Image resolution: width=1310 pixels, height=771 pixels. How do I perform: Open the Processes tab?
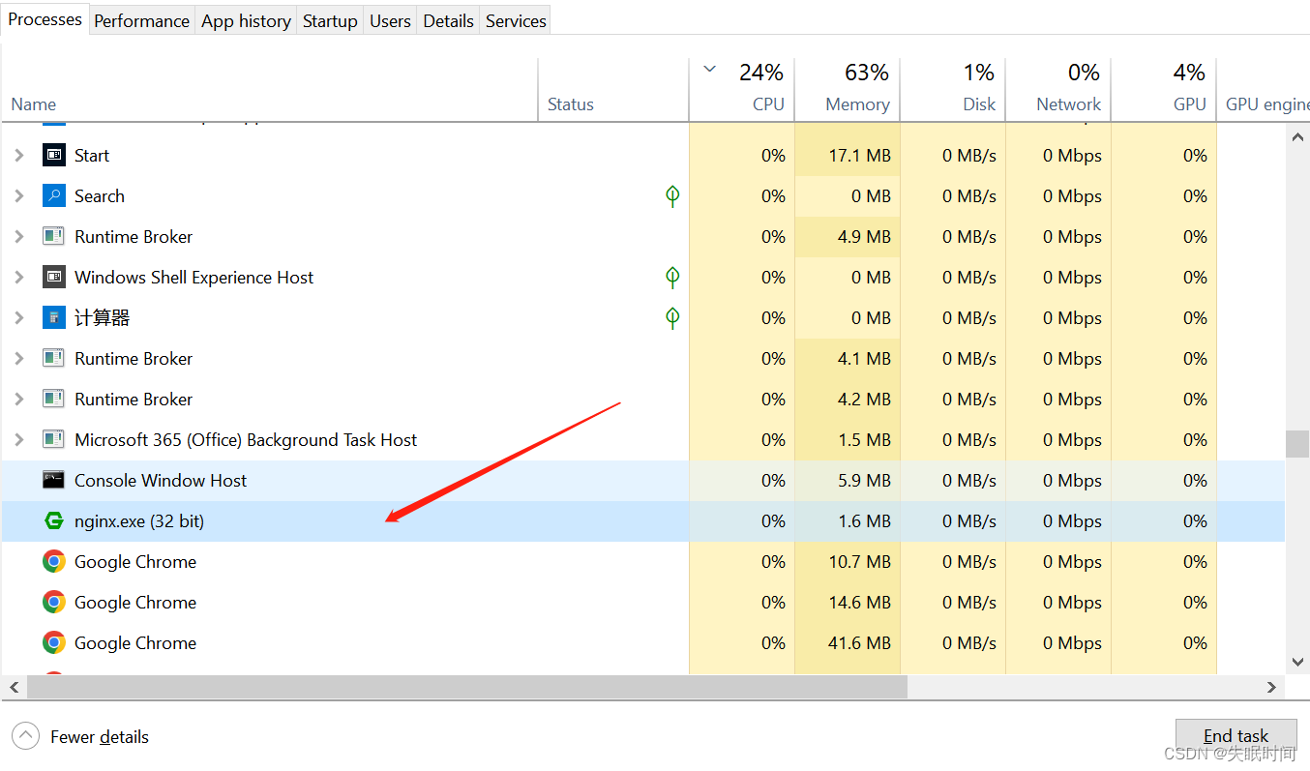[x=45, y=19]
